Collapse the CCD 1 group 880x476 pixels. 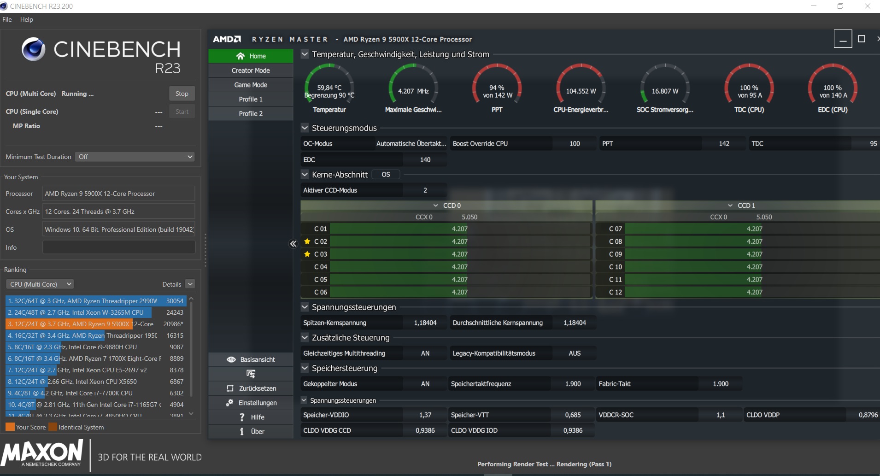730,206
